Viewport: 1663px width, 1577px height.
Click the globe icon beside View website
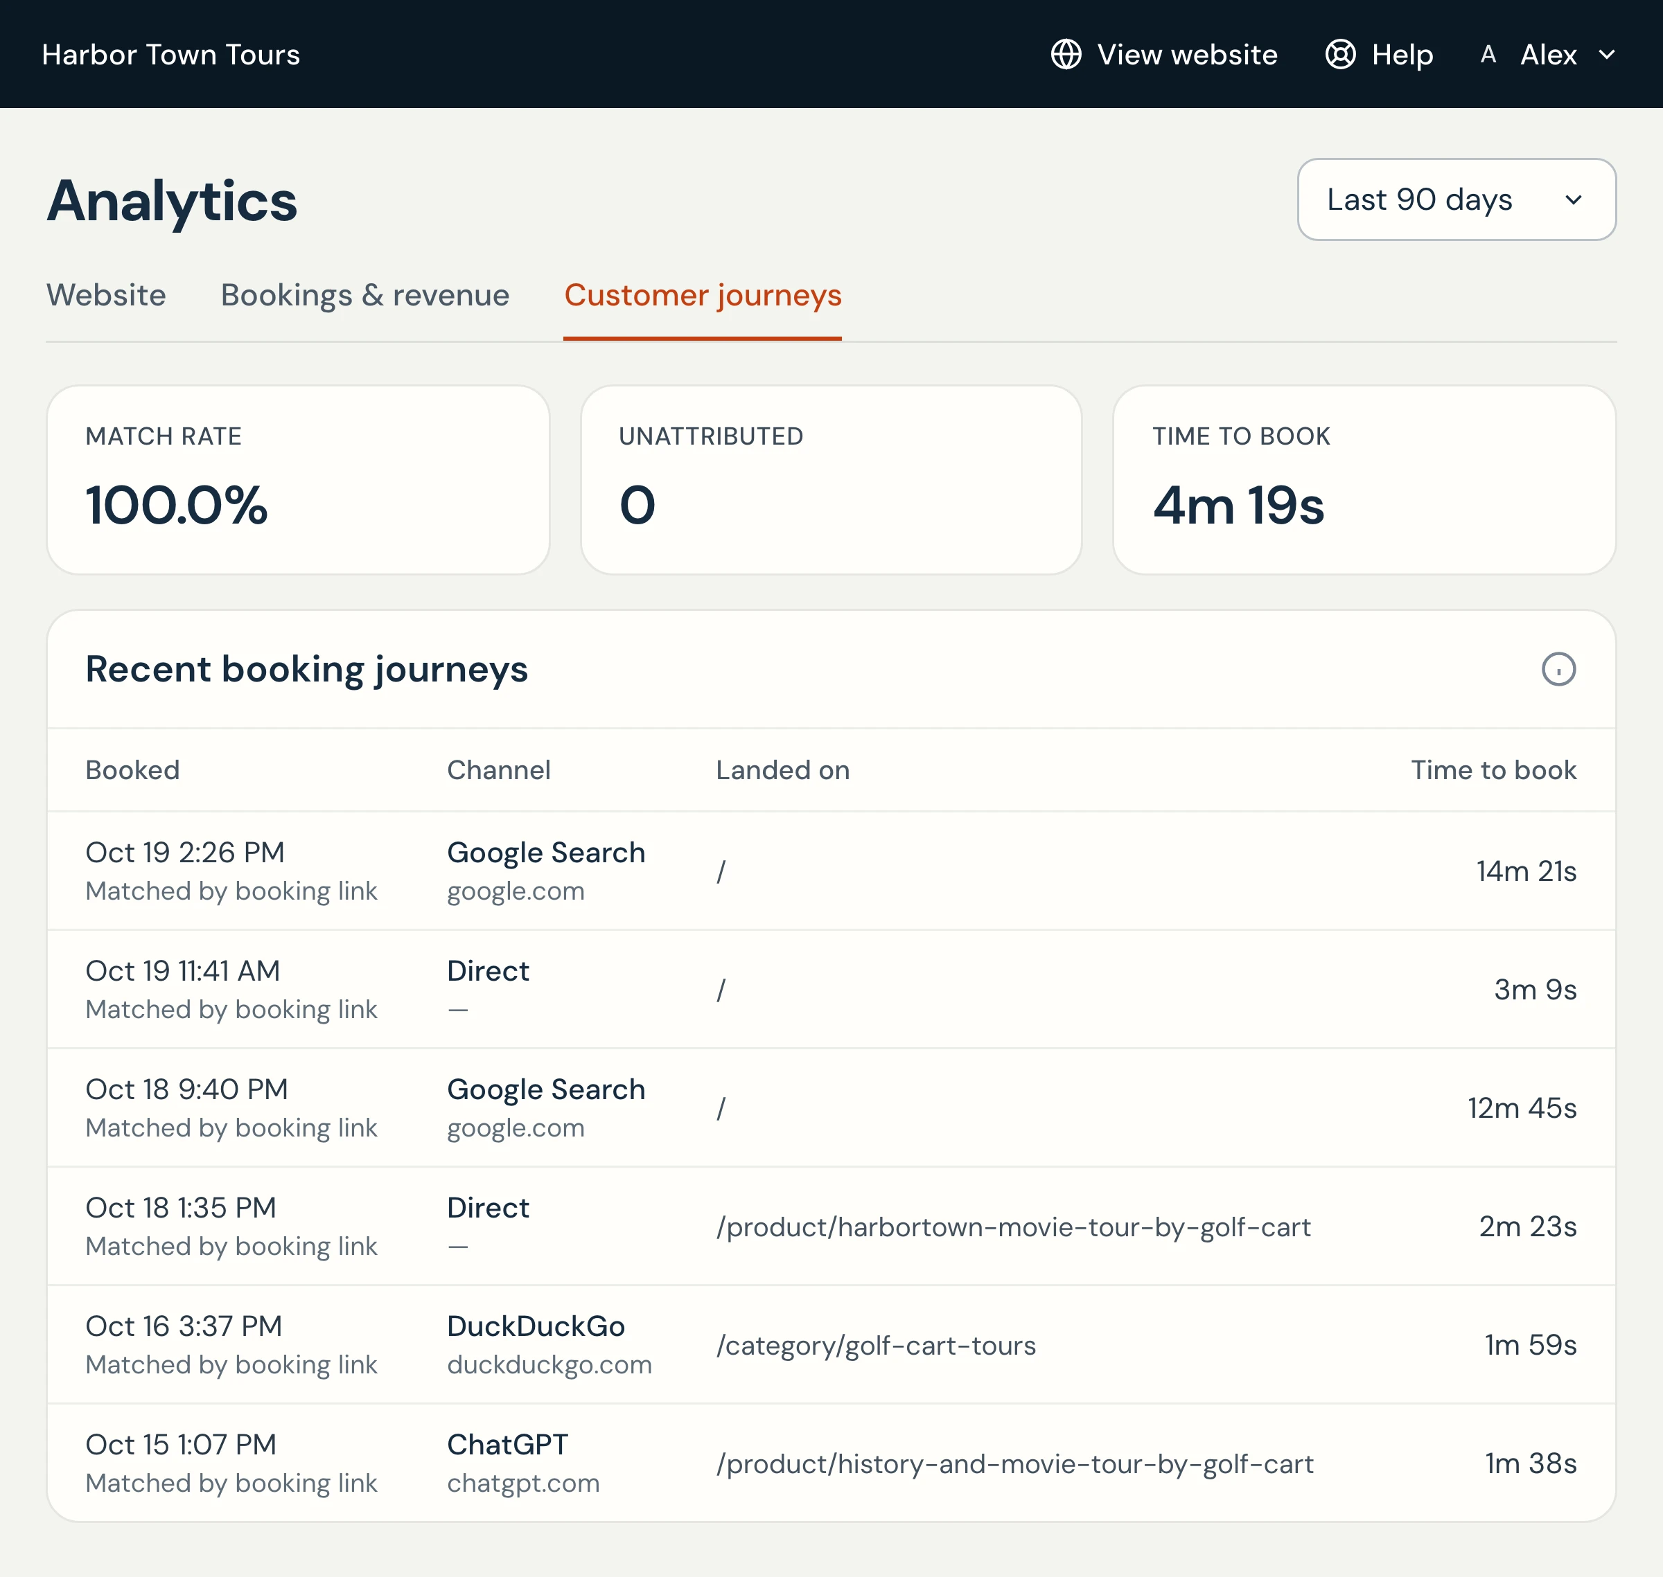tap(1066, 55)
